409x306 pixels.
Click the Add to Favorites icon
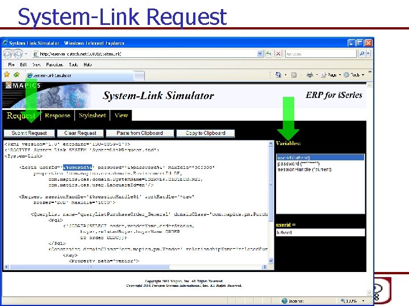pyautogui.click(x=16, y=75)
